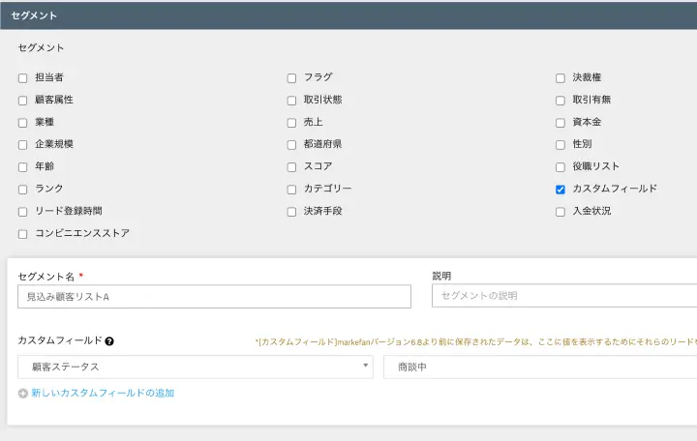Uncheck the カスタムフィールド checkbox

click(x=561, y=190)
